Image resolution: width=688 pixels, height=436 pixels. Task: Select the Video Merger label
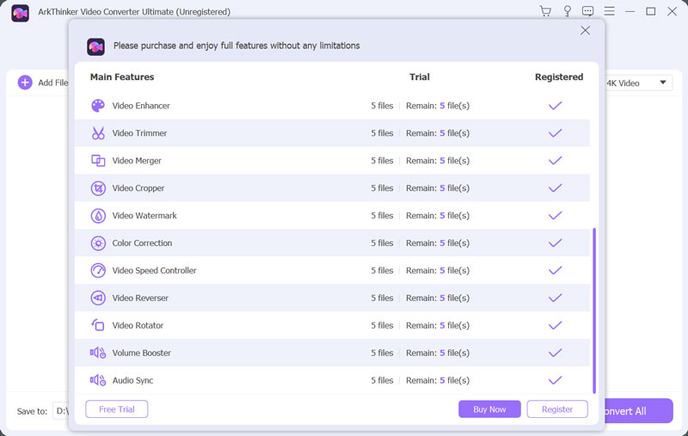click(x=137, y=161)
